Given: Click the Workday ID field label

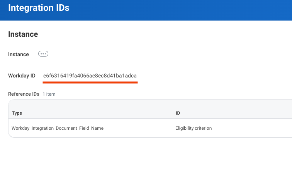Looking at the screenshot, I should coord(22,76).
